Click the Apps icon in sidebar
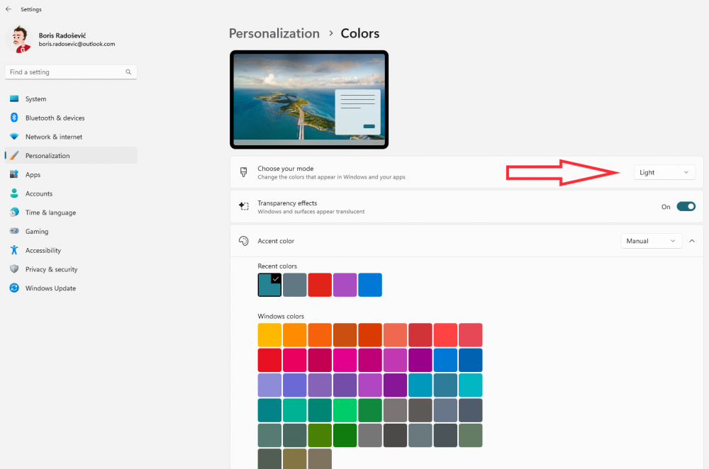Viewport: 709px width, 469px height. click(x=14, y=174)
